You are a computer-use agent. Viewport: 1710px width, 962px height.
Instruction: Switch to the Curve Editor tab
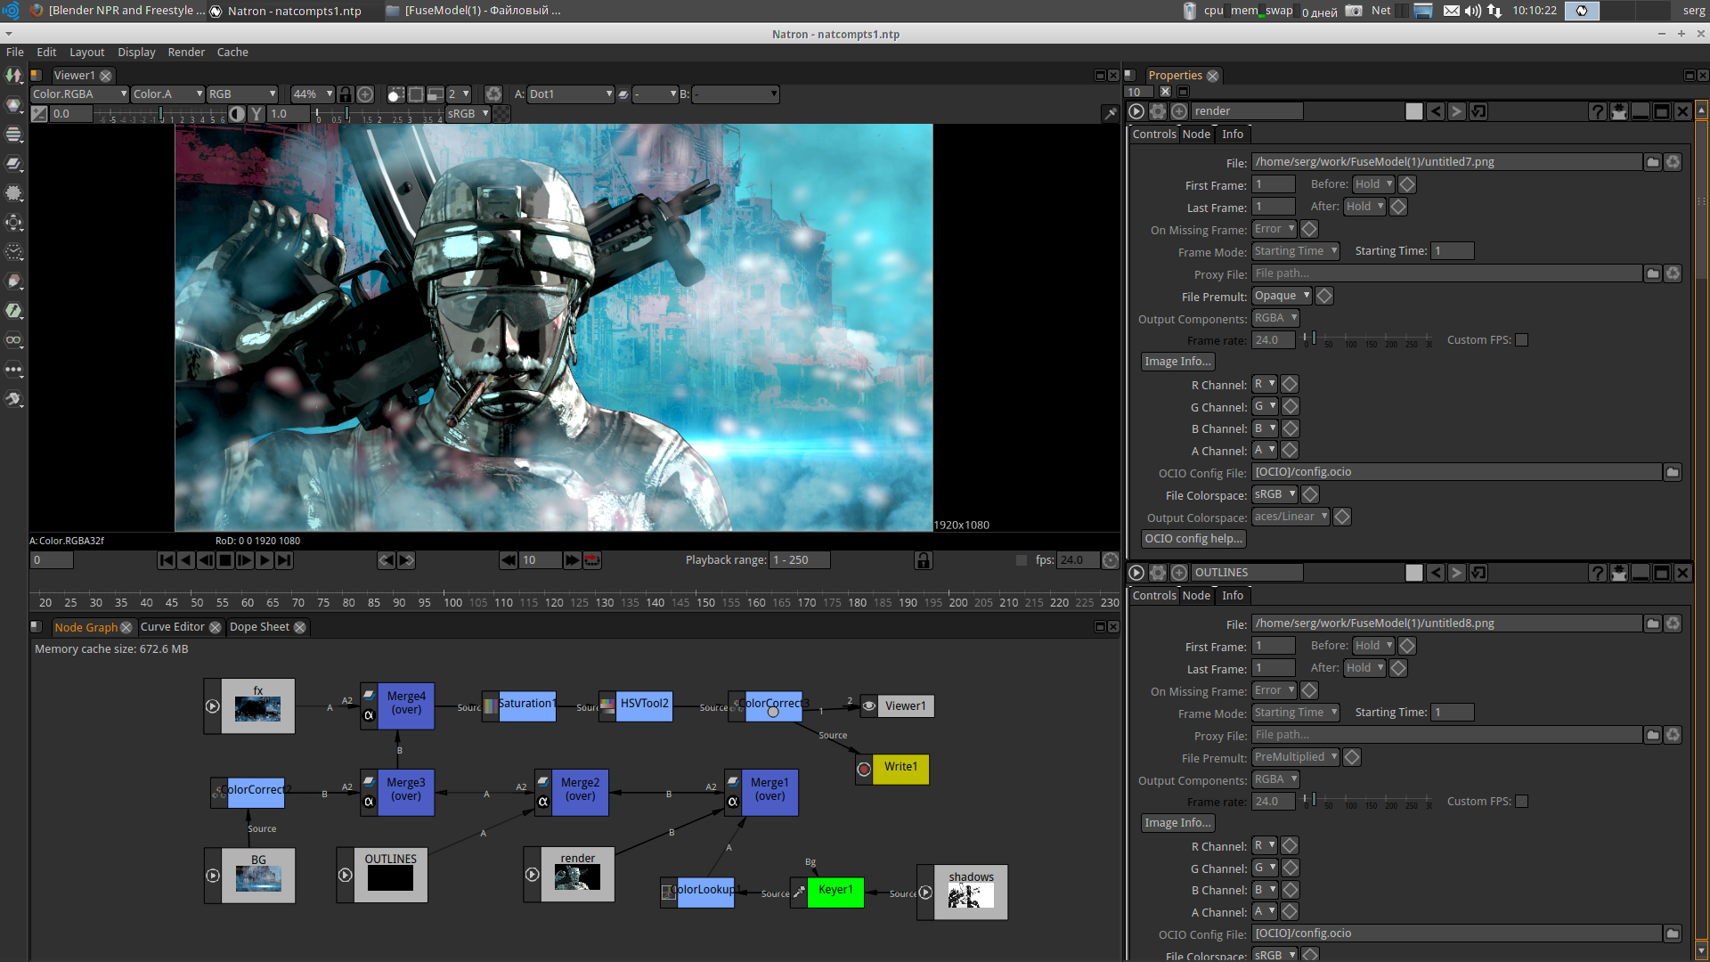coord(173,627)
